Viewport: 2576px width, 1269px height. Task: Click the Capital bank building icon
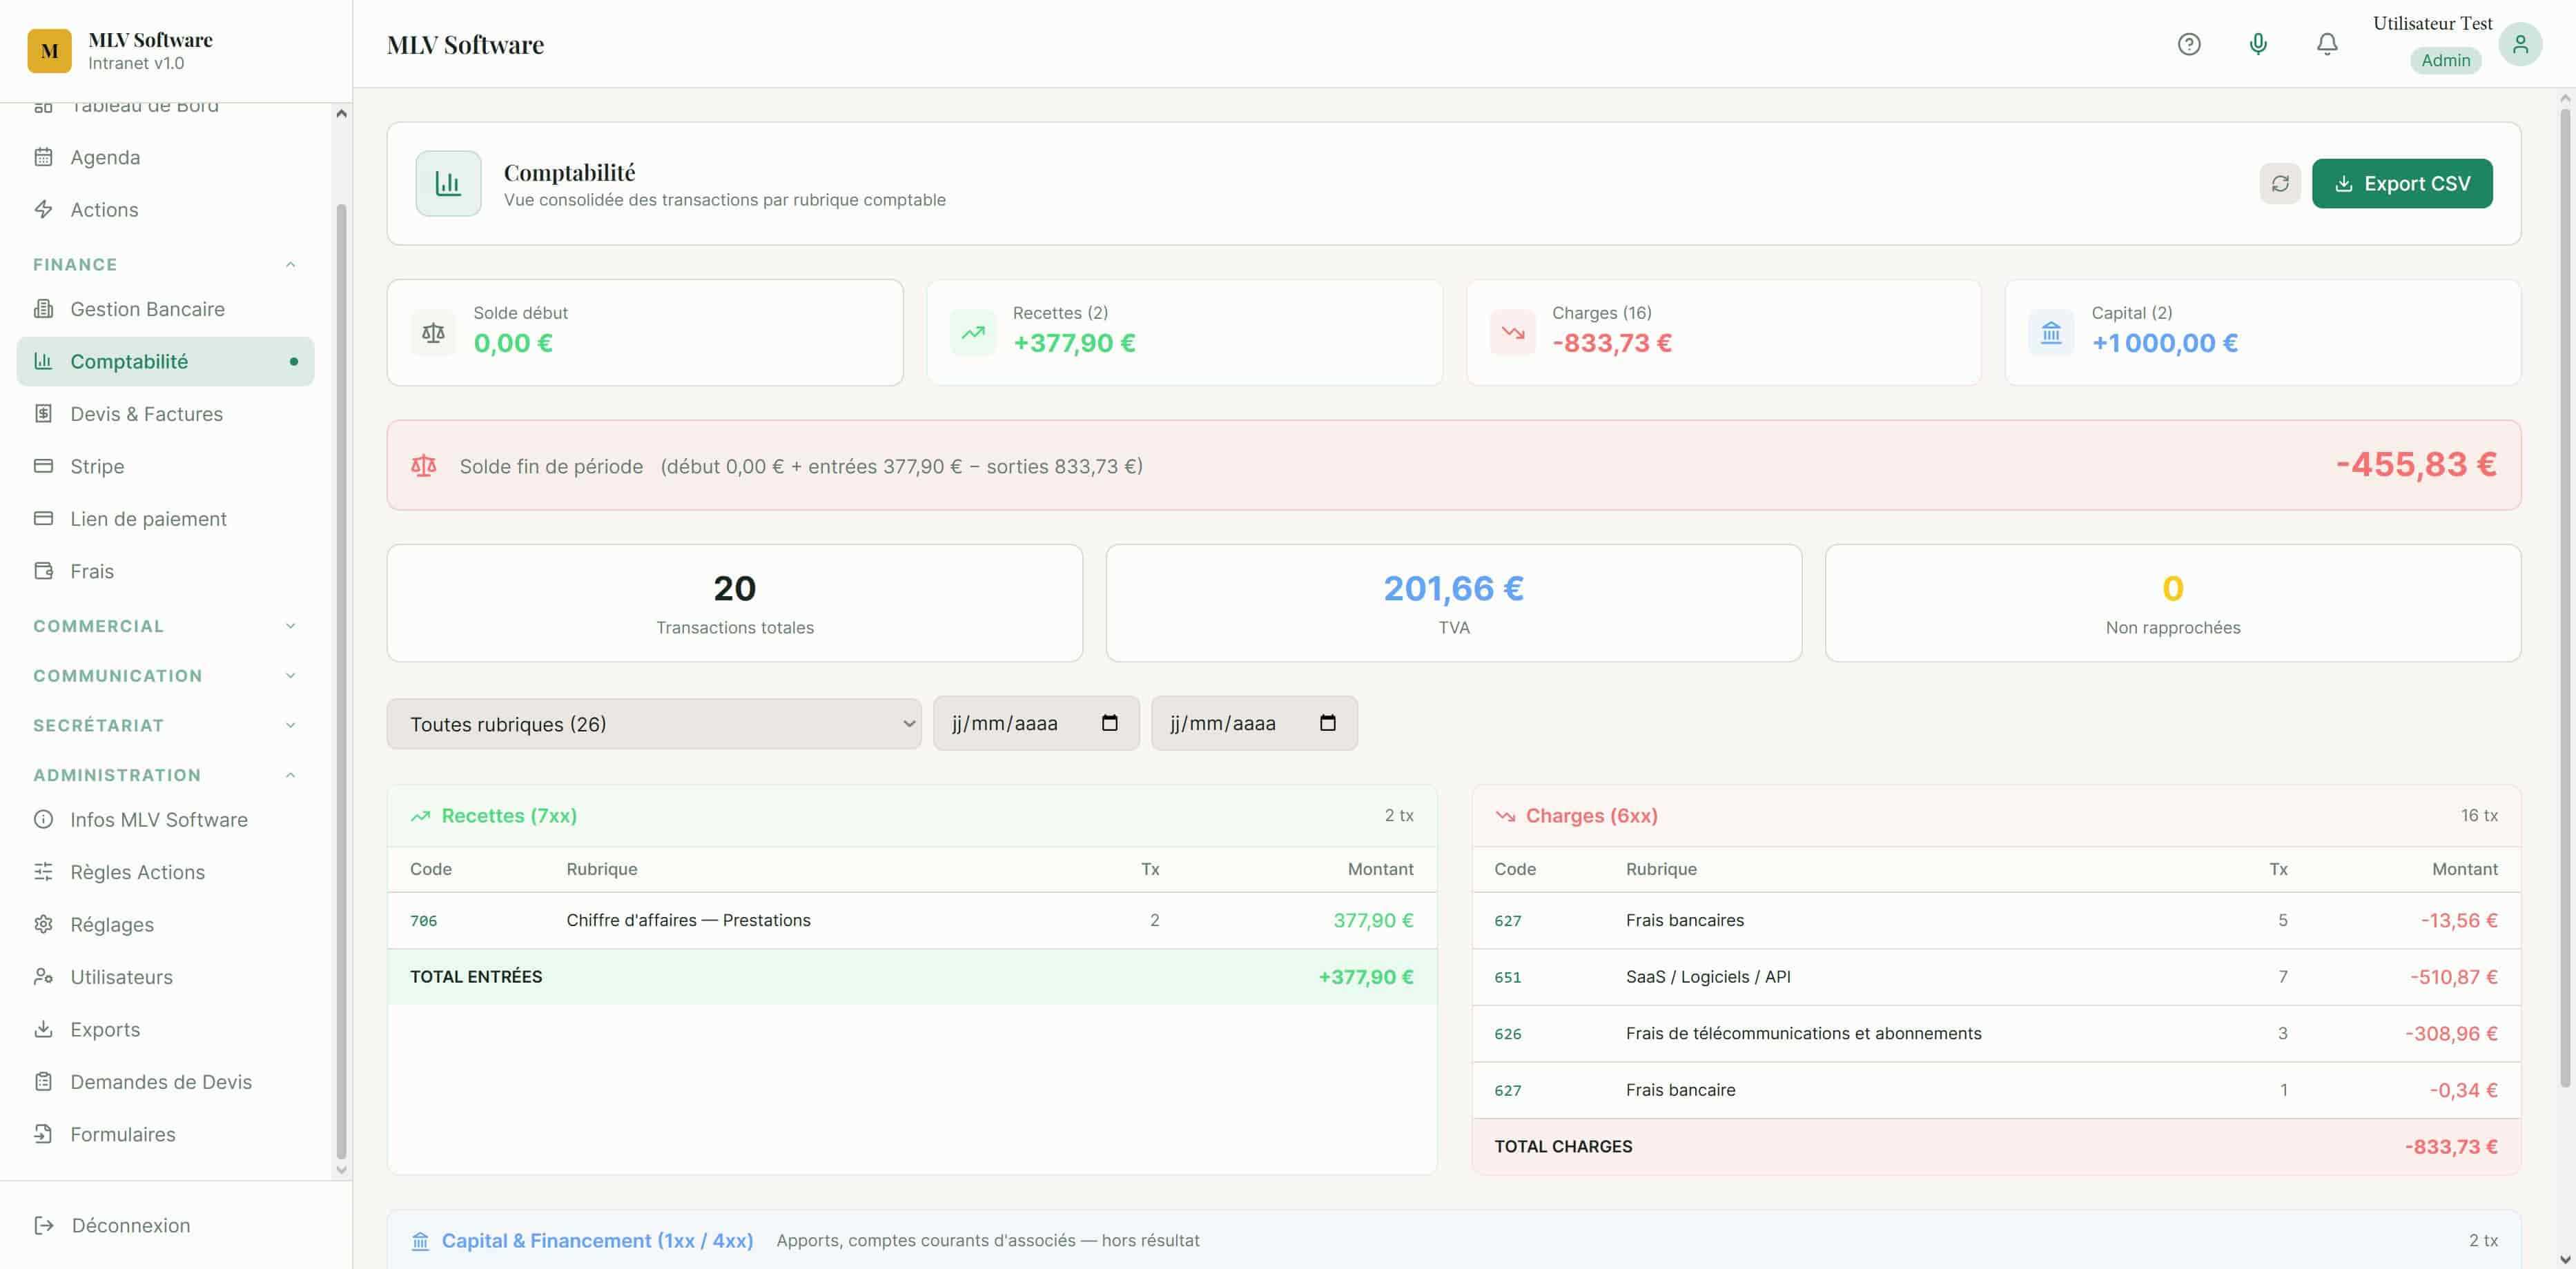coord(2051,333)
